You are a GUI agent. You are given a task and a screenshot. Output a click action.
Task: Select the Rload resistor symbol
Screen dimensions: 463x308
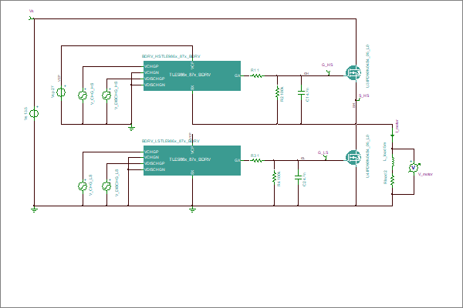[393, 180]
